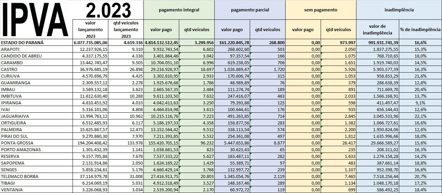The image size is (442, 193).
Task: Click the state unpaid vehicles count 973.997
Action: [x=339, y=43]
